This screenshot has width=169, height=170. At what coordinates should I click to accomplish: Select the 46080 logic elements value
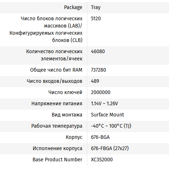tap(98, 51)
